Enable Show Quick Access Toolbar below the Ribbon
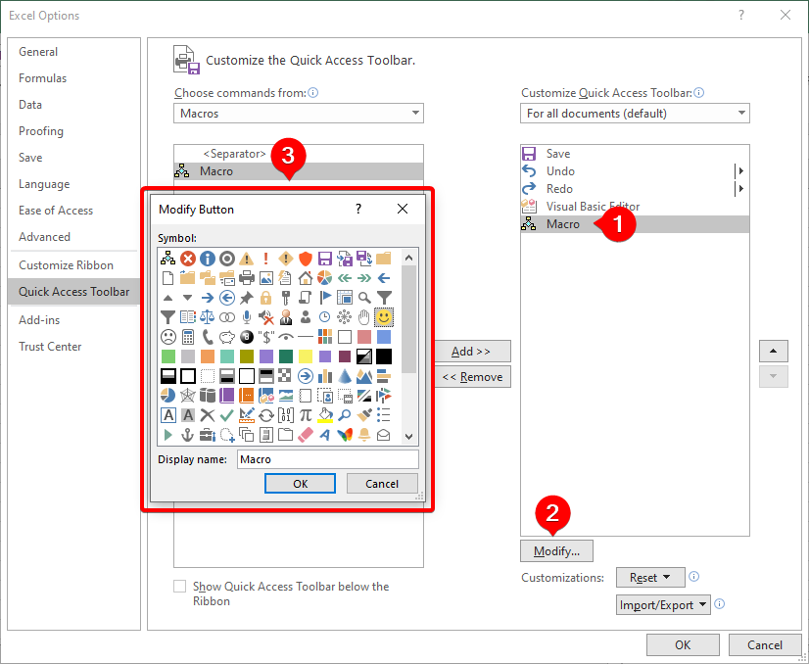Image resolution: width=809 pixels, height=664 pixels. 179,586
